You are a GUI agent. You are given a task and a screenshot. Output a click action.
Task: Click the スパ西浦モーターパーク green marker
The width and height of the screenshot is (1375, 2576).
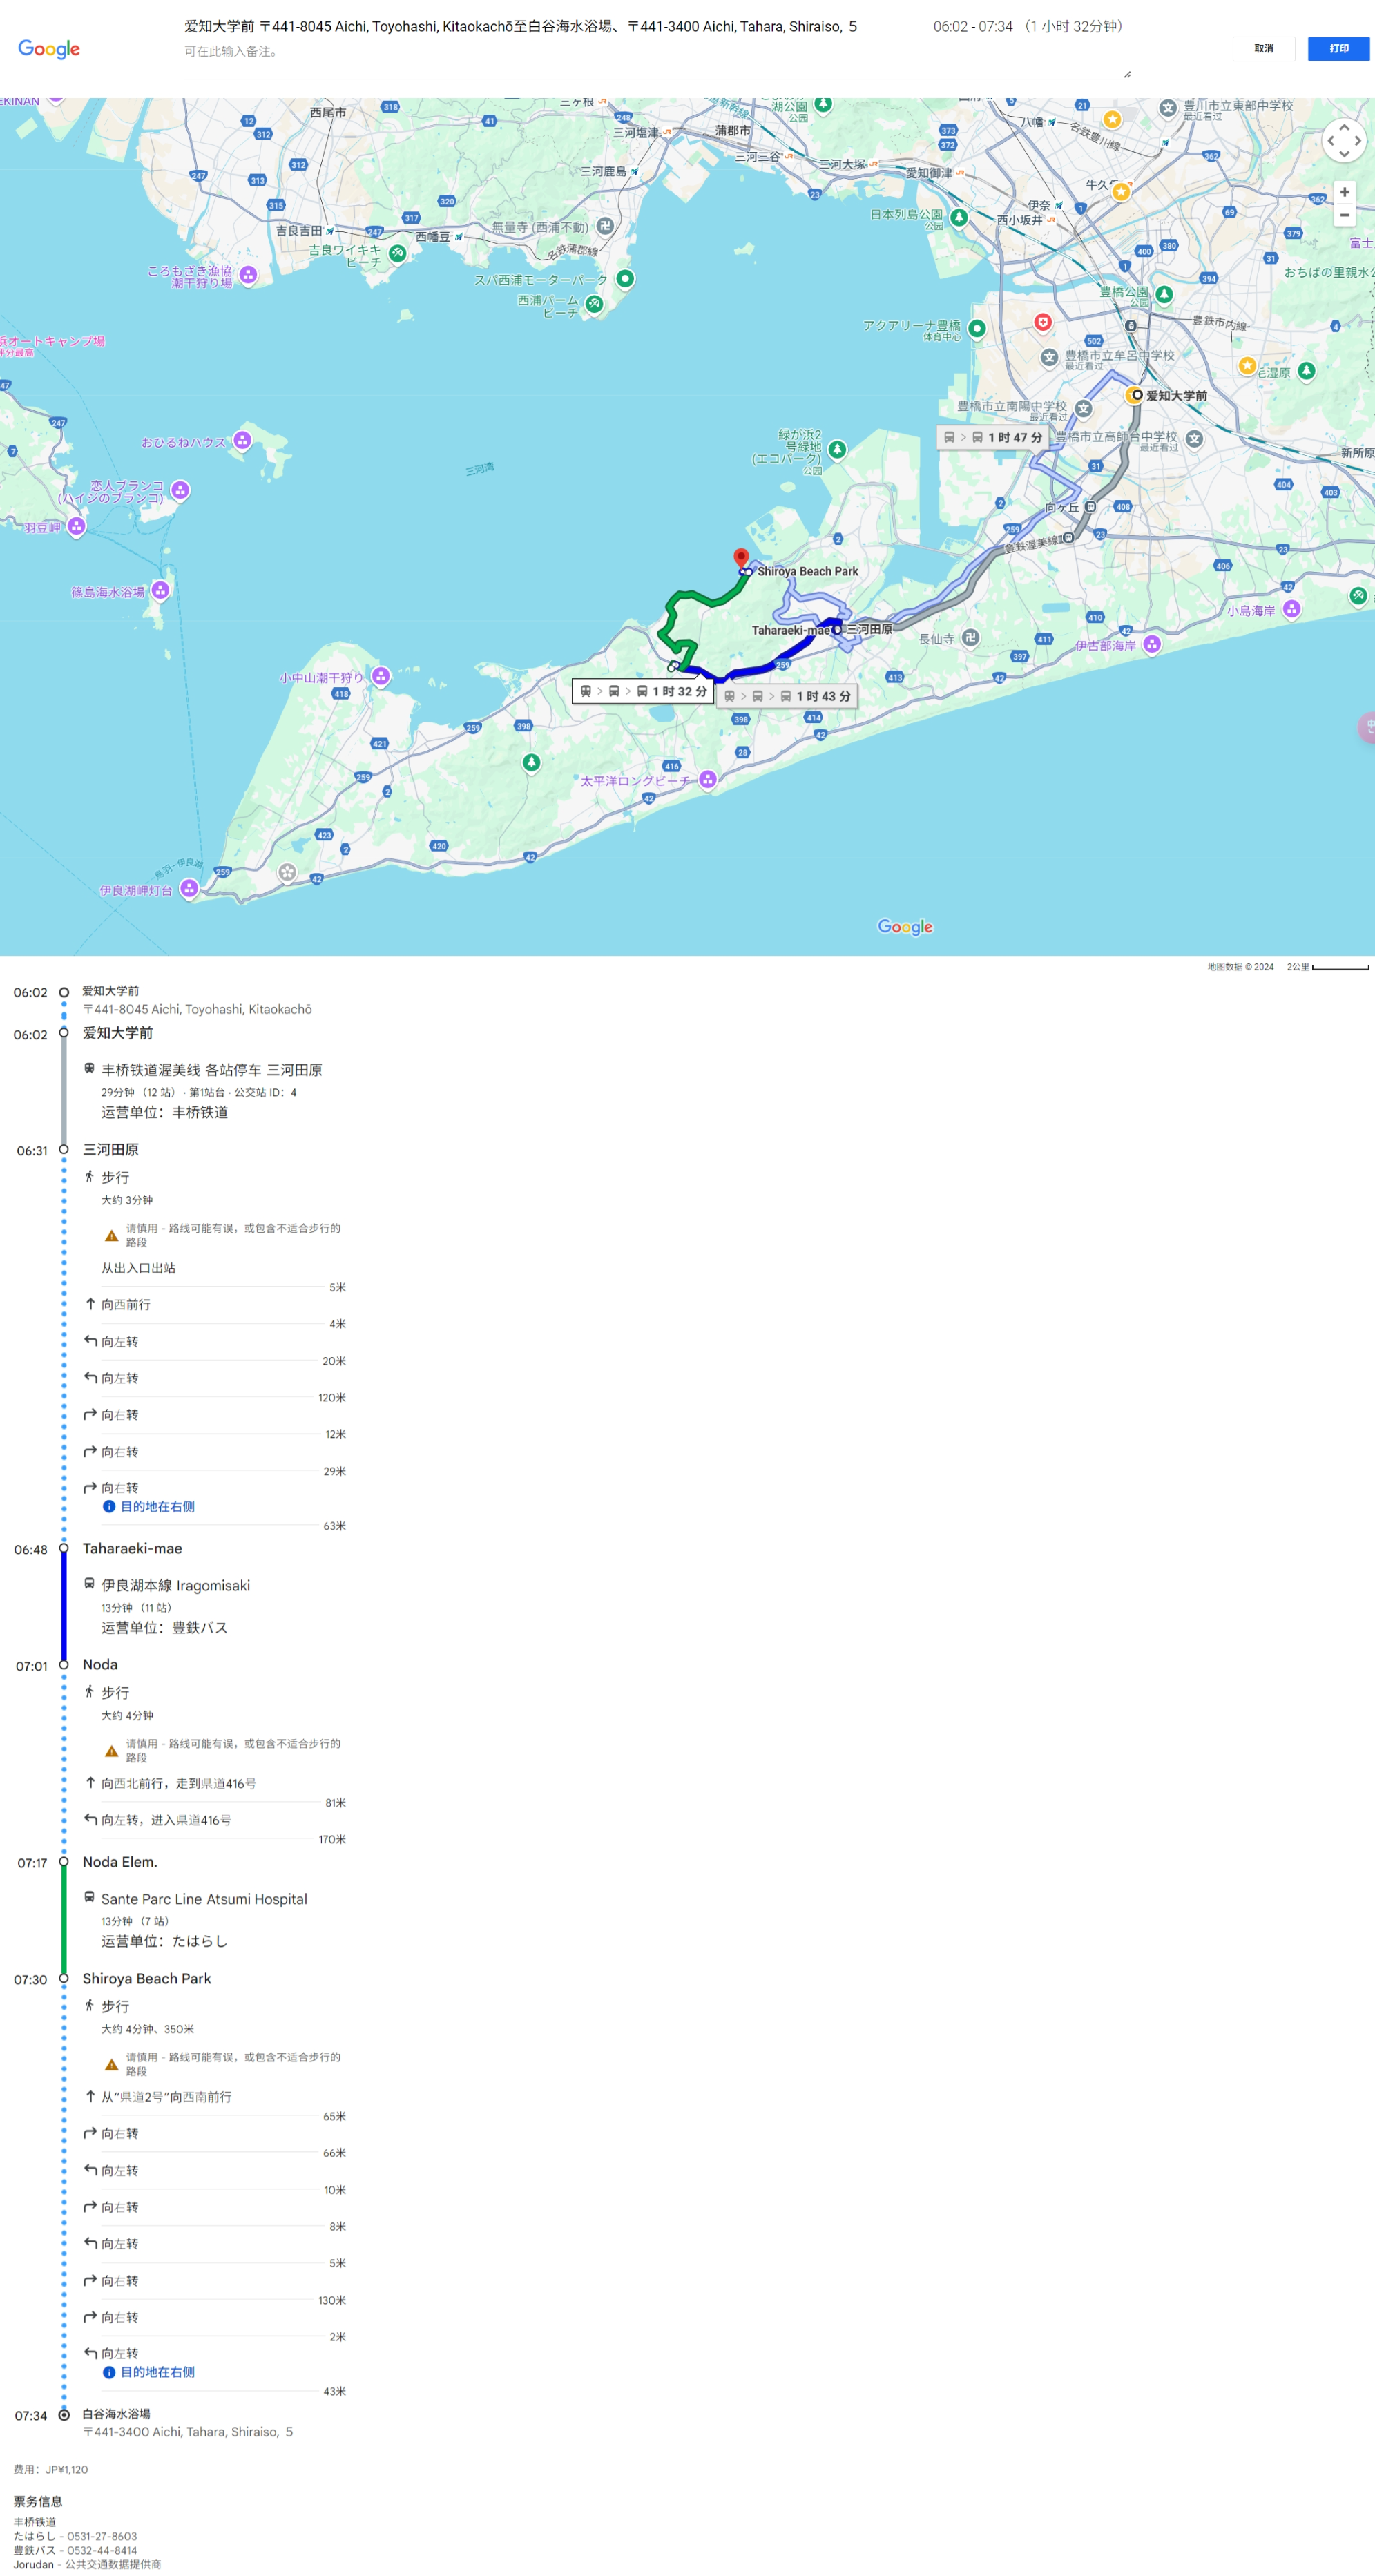625,278
